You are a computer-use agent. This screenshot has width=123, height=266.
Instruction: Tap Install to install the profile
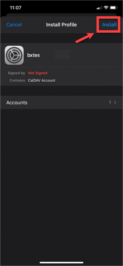(x=110, y=25)
